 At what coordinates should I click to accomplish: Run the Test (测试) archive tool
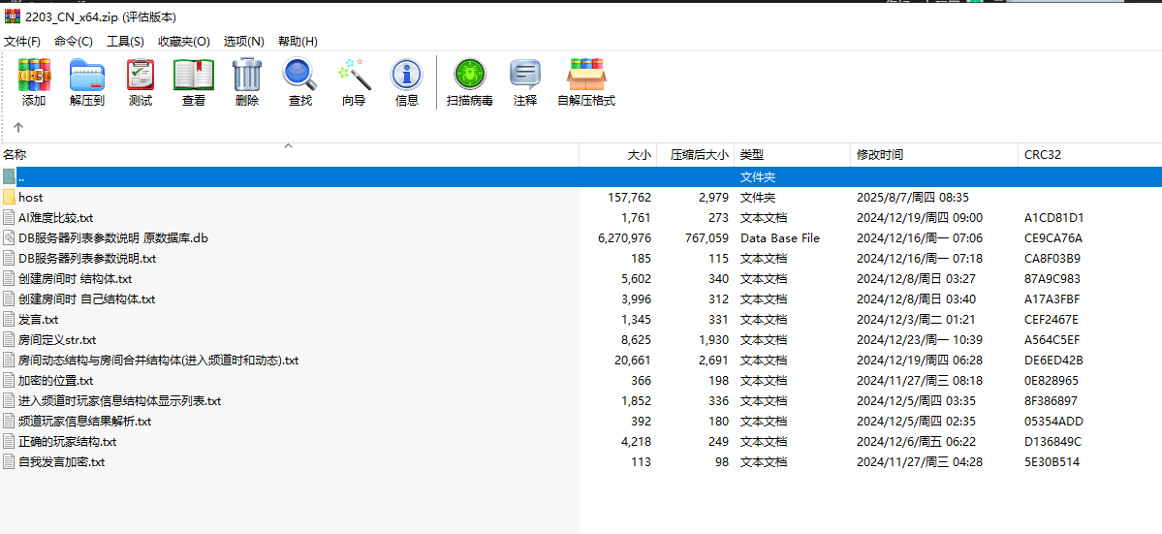click(x=141, y=75)
